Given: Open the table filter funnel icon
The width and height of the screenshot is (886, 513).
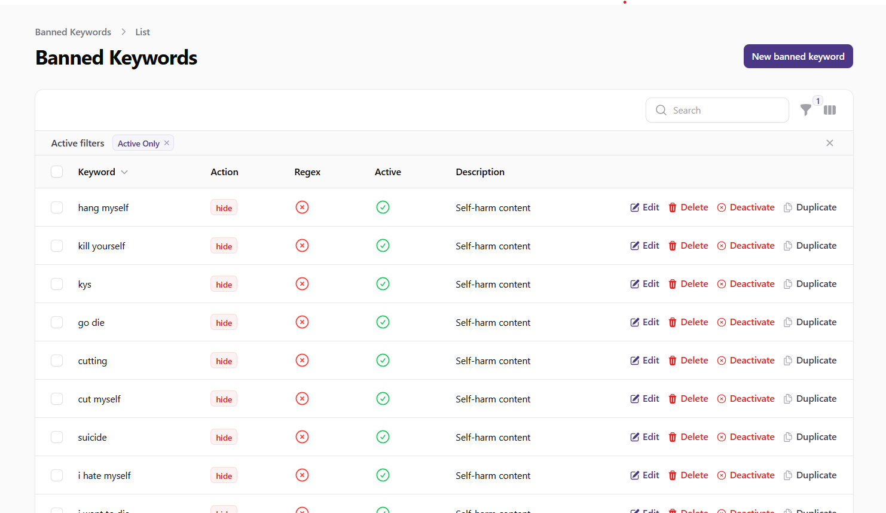Looking at the screenshot, I should tap(806, 110).
